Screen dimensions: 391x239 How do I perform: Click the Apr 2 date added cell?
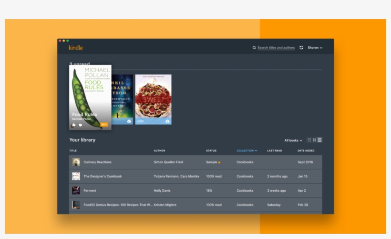click(x=302, y=190)
